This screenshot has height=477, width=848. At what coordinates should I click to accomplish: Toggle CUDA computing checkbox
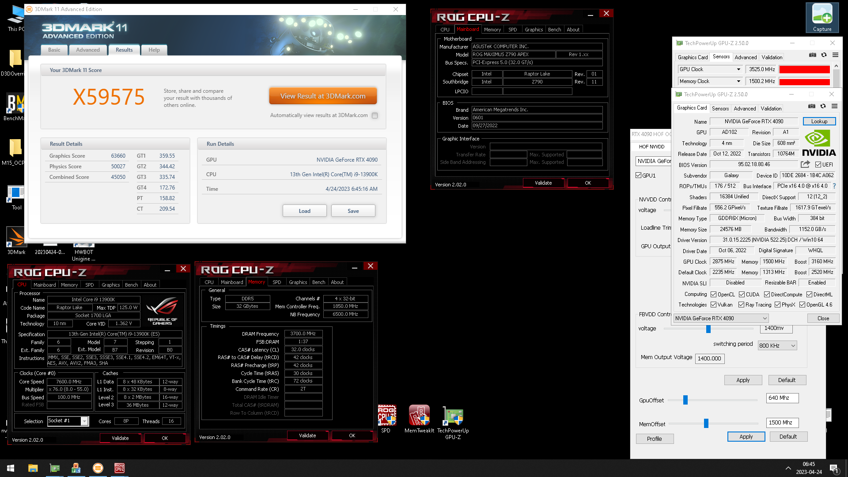click(x=742, y=295)
